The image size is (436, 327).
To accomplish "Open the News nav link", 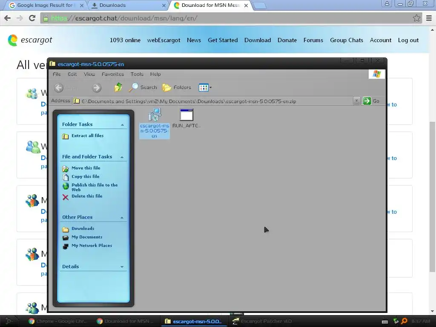I will coord(194,40).
